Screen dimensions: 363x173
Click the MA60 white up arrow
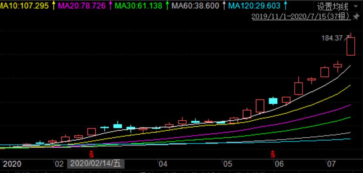pyautogui.click(x=224, y=5)
